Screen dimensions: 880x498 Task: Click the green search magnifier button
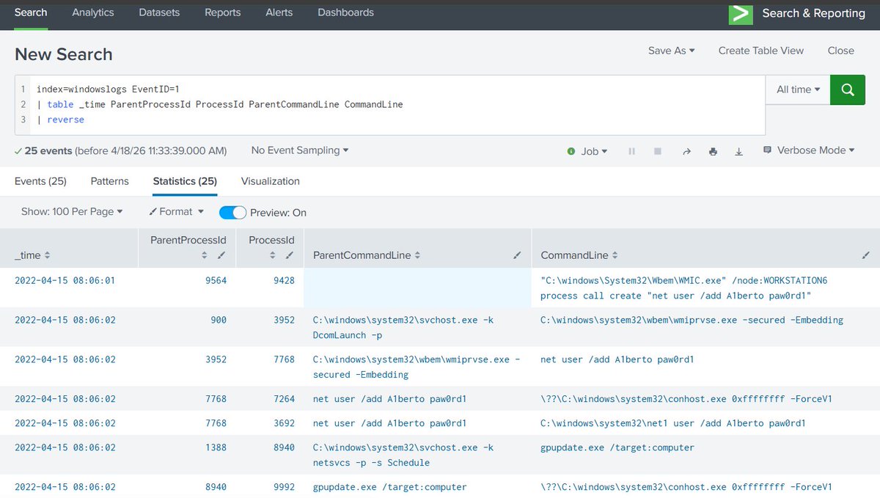(x=847, y=89)
